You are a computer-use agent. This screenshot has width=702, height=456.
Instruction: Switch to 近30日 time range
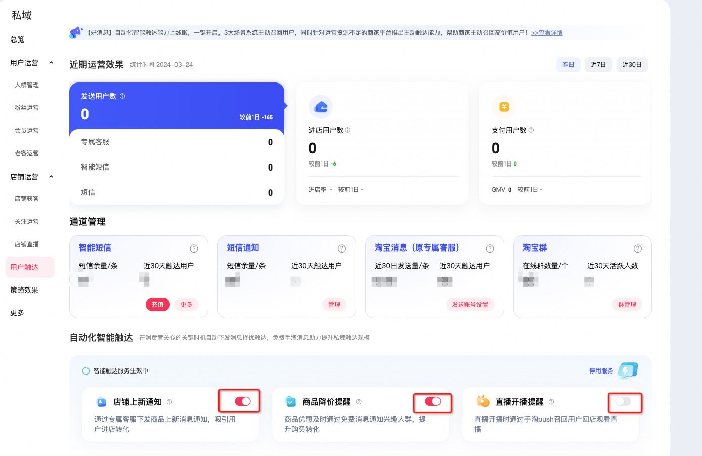632,65
